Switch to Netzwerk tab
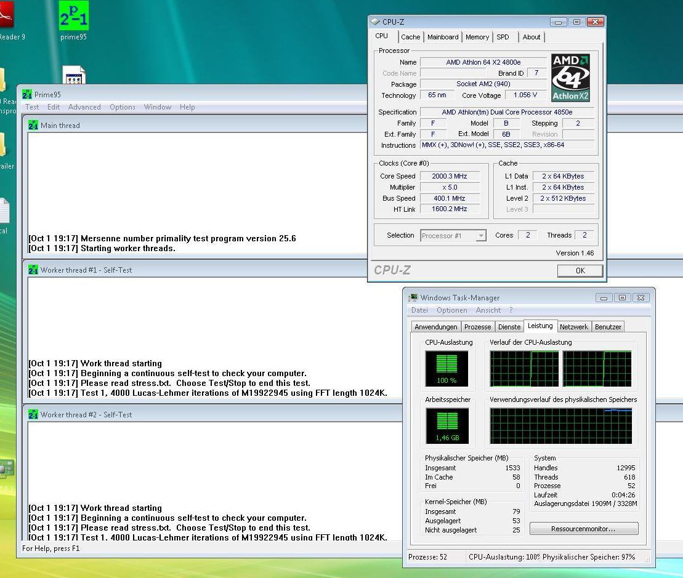The height and width of the screenshot is (578, 683). [x=573, y=327]
